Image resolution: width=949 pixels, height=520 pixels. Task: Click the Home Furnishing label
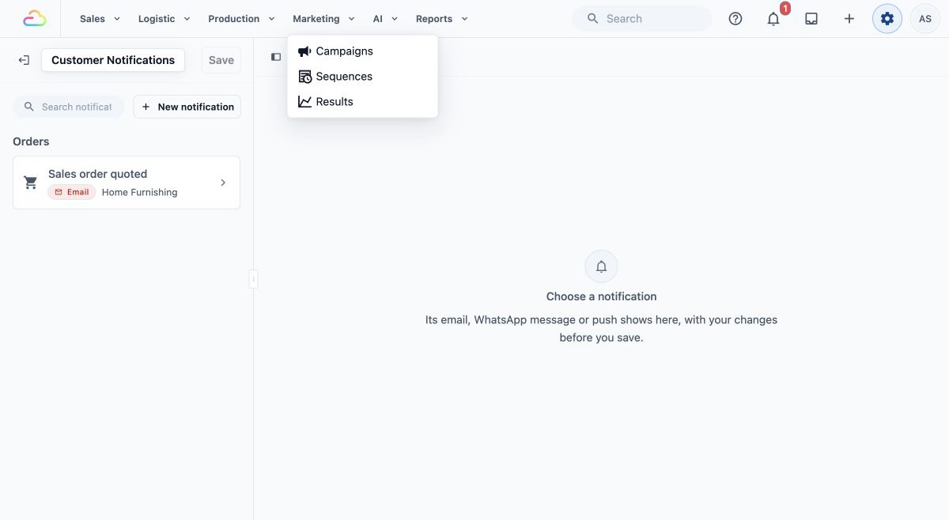click(140, 192)
